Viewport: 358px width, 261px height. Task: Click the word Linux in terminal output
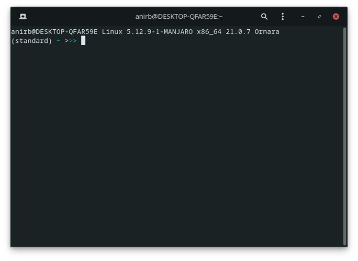(x=112, y=32)
